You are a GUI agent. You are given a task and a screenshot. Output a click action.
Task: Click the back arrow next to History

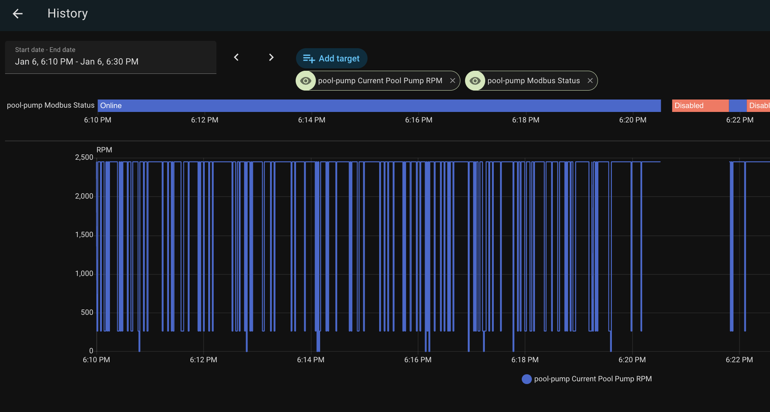pos(18,14)
